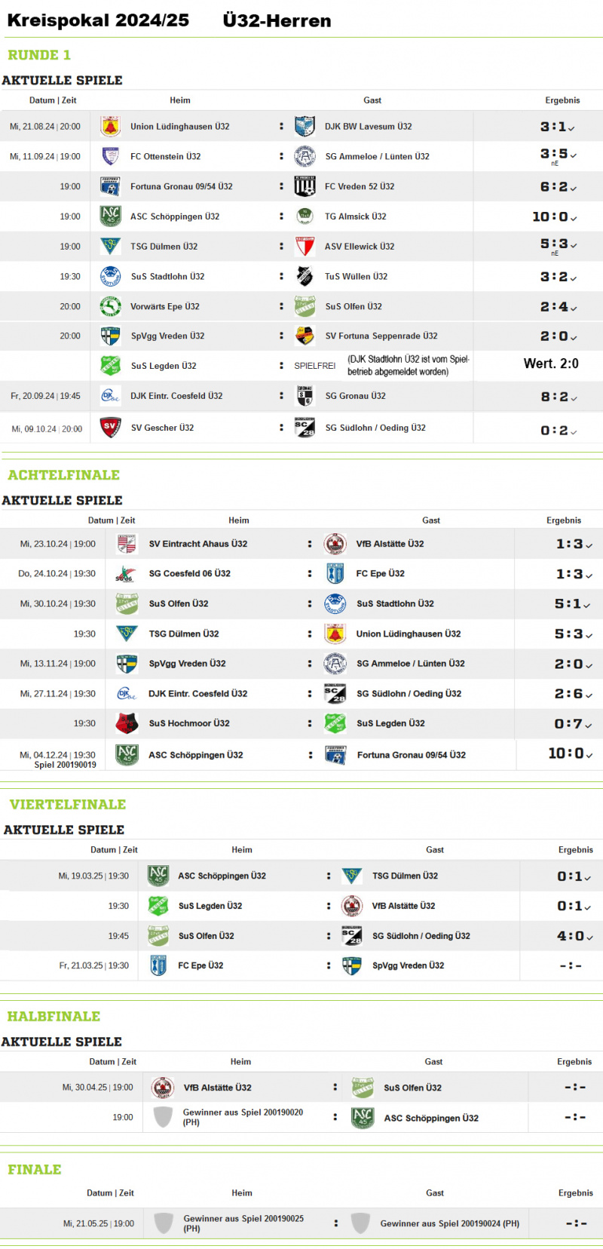
Task: Click the FC Epe Ü32 crest in Viertelfinale
Action: click(x=158, y=965)
